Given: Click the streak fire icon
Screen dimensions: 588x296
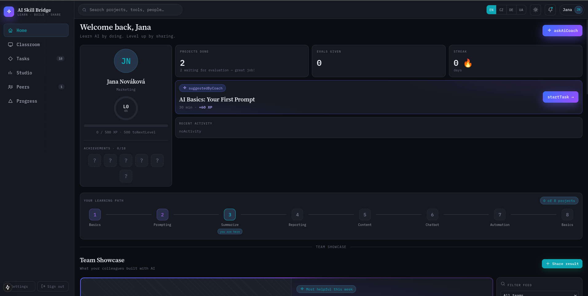Looking at the screenshot, I should [468, 63].
